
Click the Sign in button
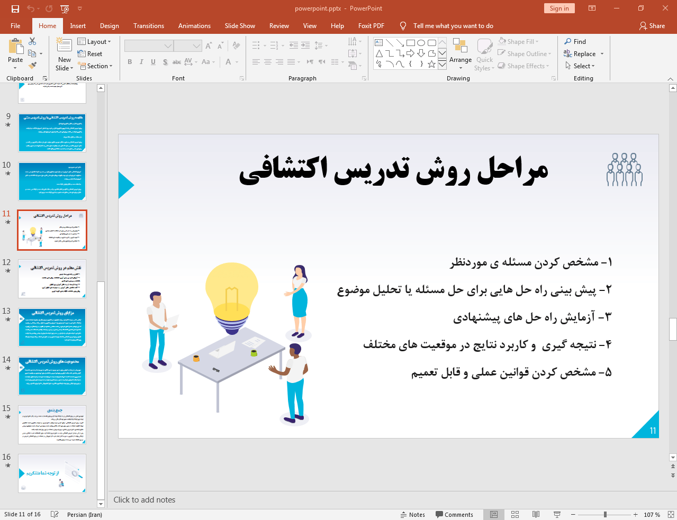(x=559, y=8)
